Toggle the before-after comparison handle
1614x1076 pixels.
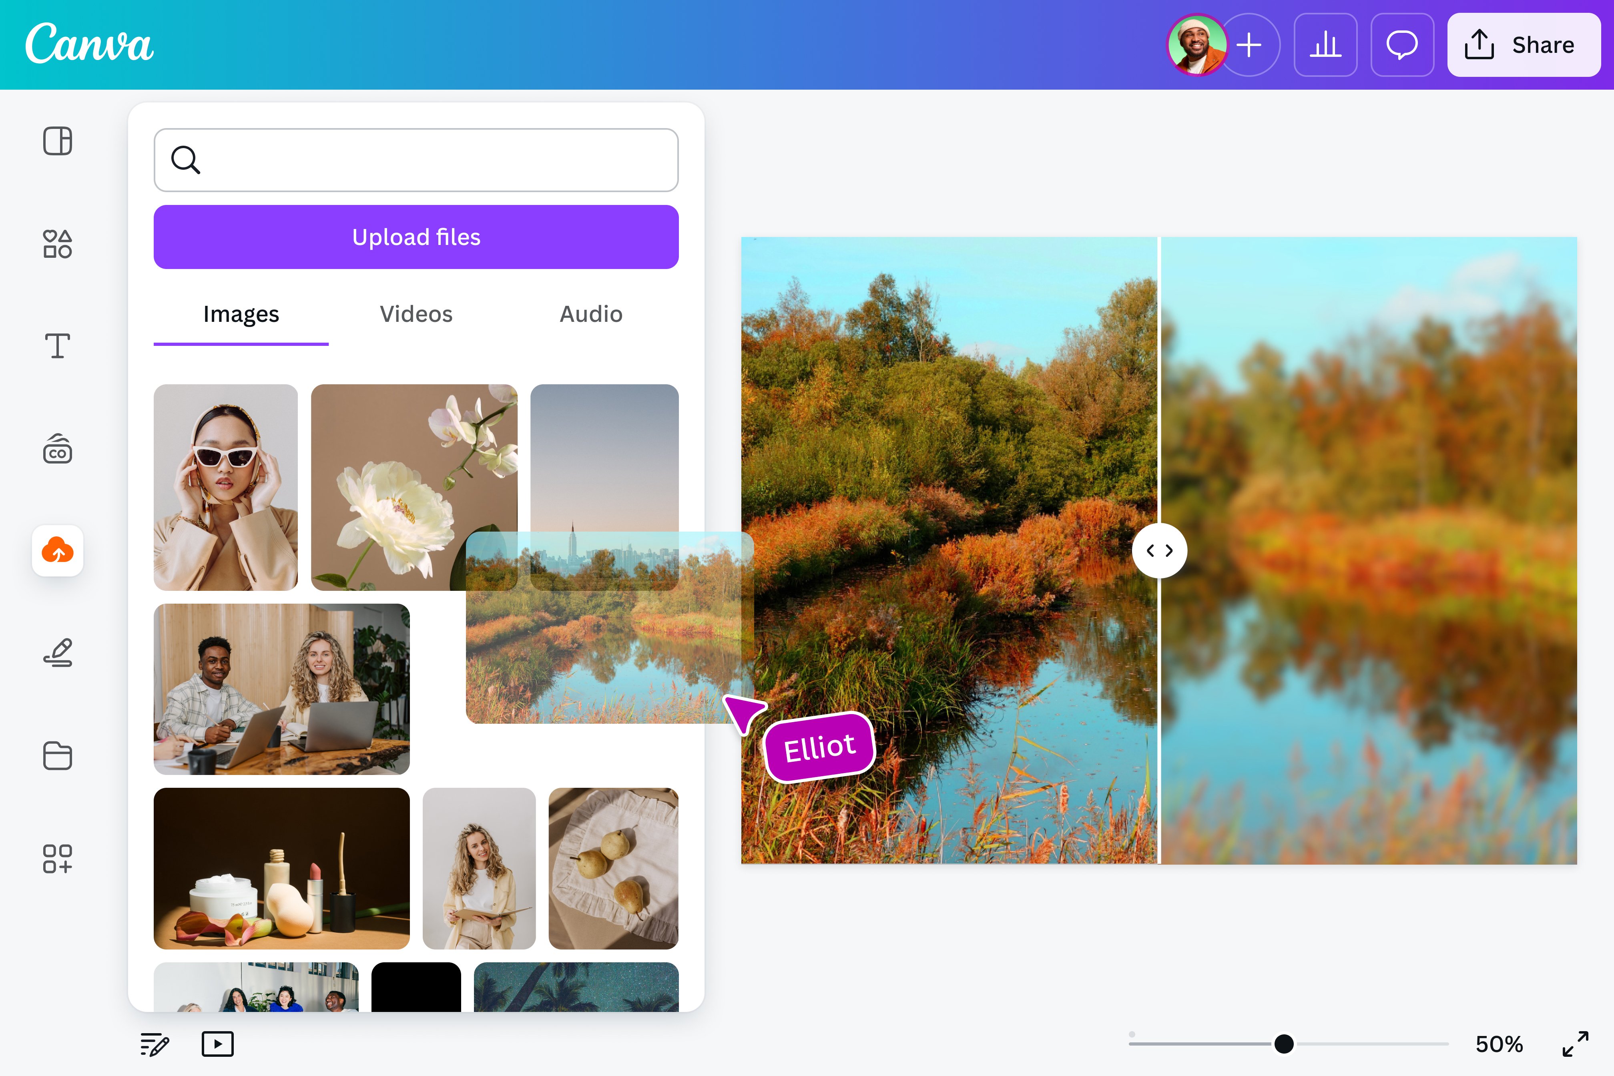[x=1160, y=550]
